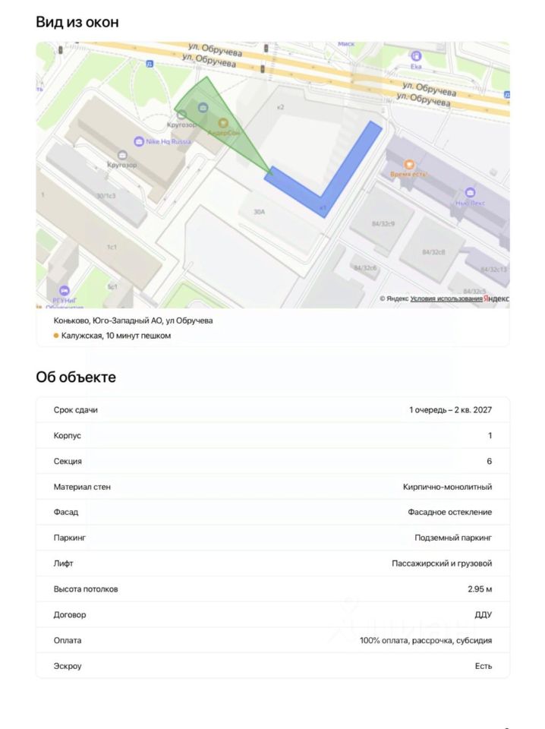Click the briefcase icon inside green view cone
Viewport: 545px width, 729px height.
point(203,108)
